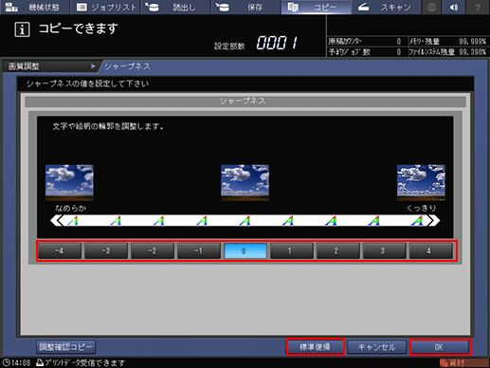Set sharpness to 4

tap(430, 251)
